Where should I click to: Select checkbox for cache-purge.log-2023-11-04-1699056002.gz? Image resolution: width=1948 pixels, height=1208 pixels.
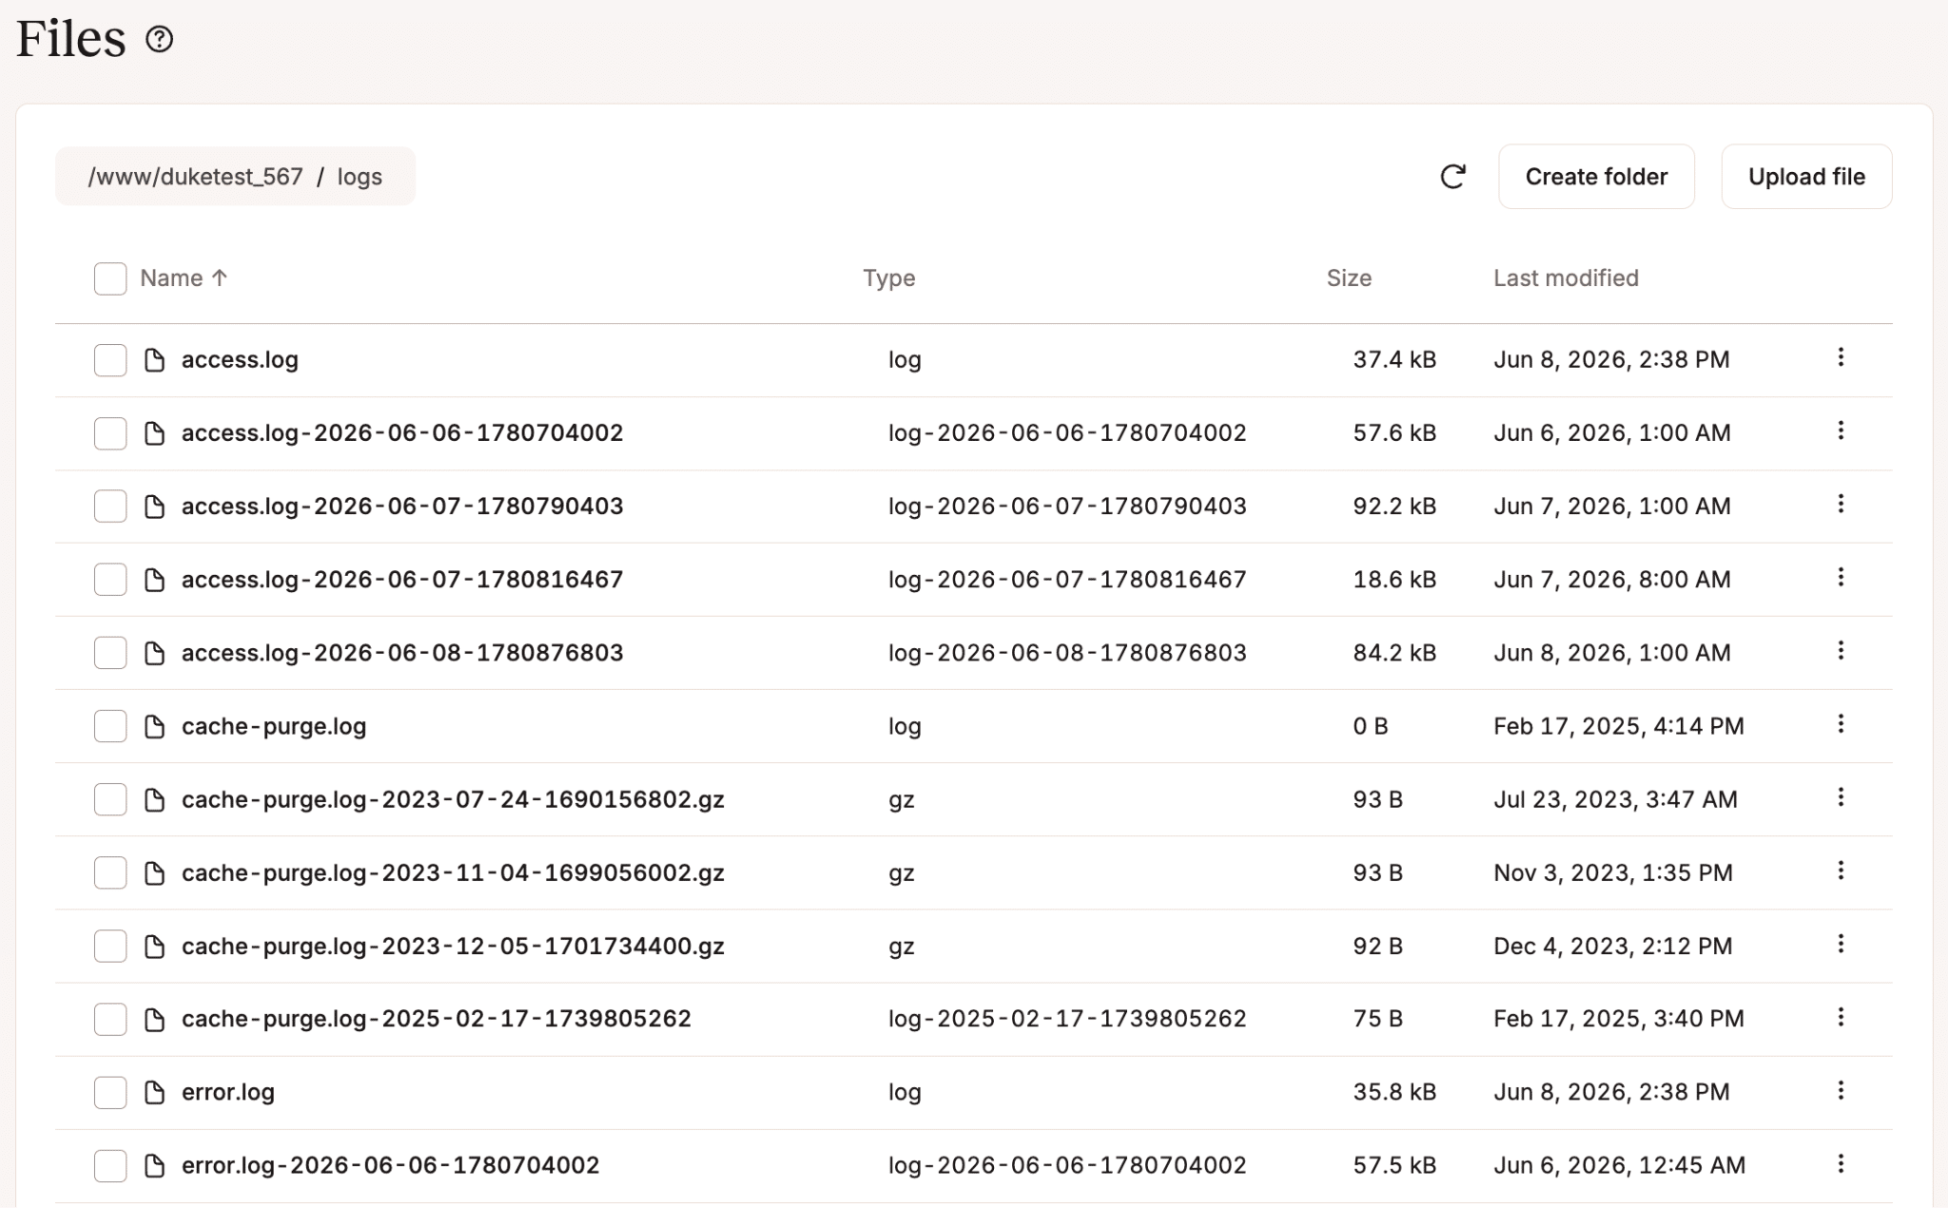pos(110,872)
